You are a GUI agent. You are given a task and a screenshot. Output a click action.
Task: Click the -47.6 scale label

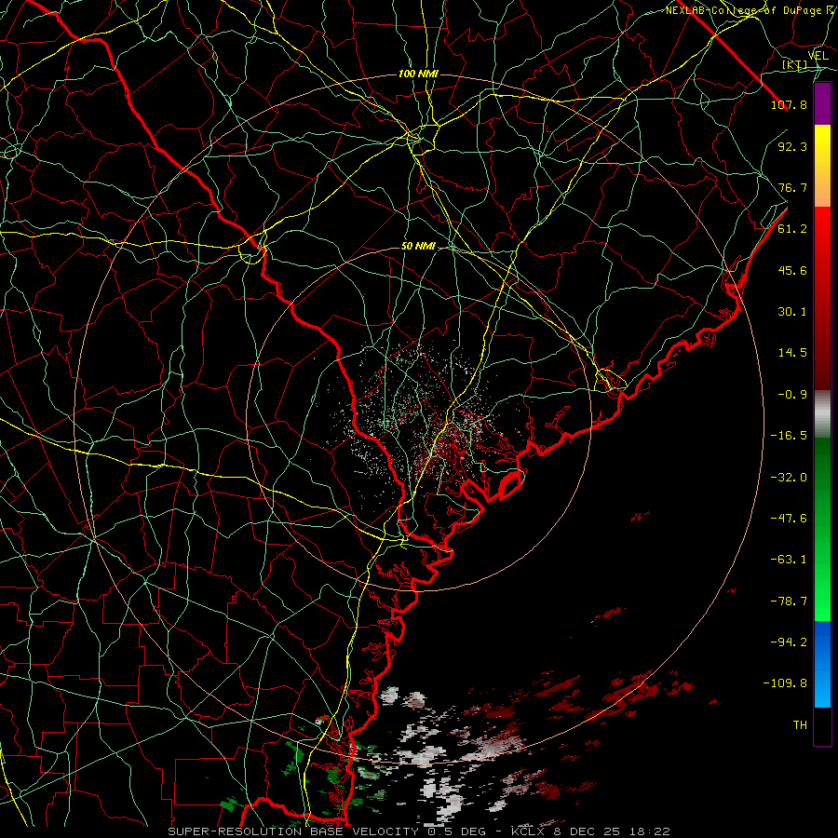789,519
